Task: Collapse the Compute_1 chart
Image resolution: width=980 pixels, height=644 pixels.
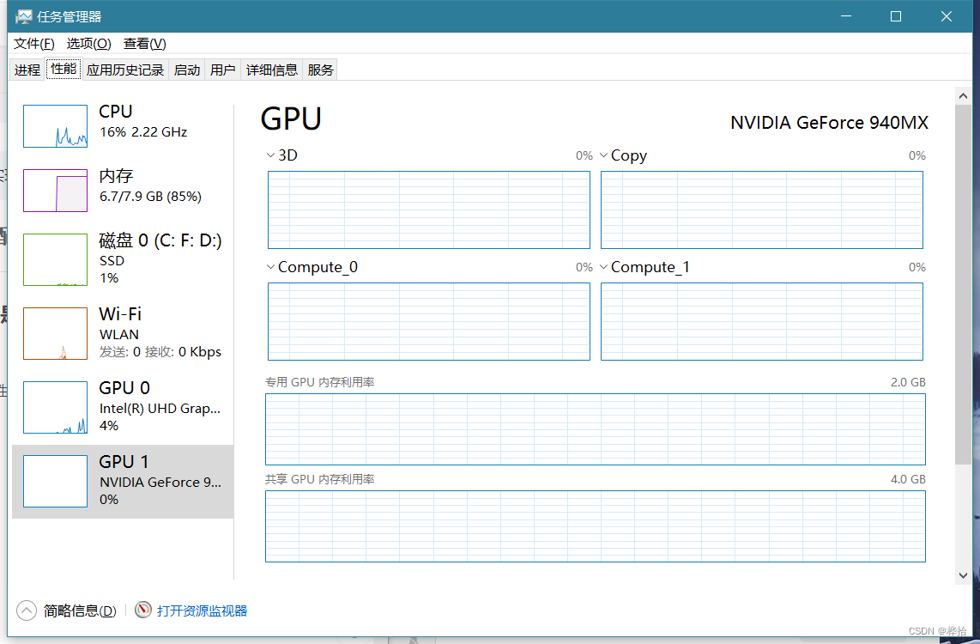Action: click(x=605, y=267)
